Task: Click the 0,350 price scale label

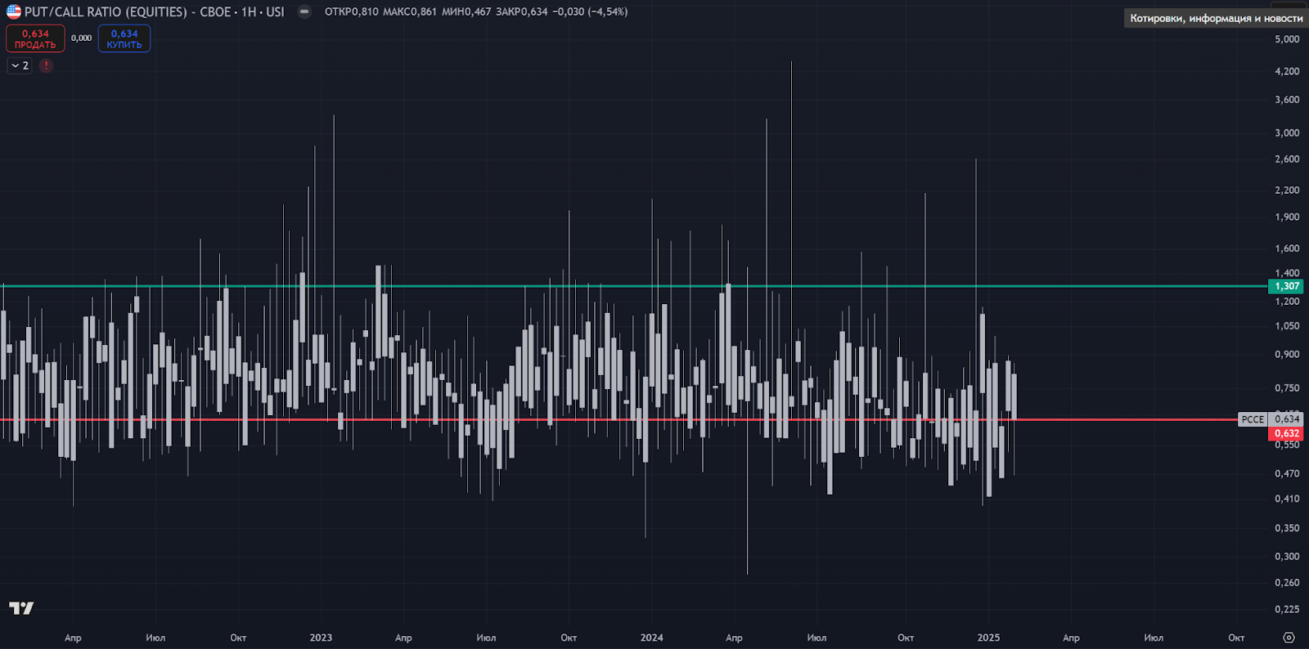Action: point(1287,528)
